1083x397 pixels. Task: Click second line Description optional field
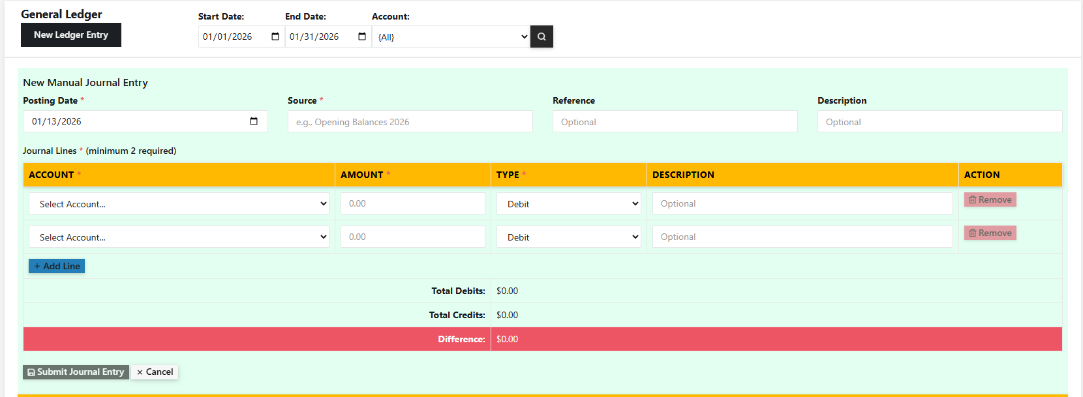point(802,237)
